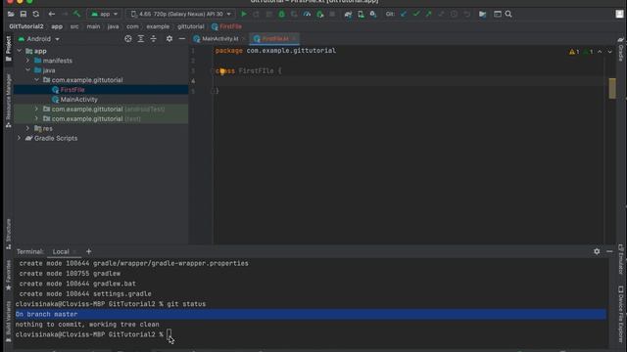Image resolution: width=627 pixels, height=352 pixels.
Task: Click the Git Update Project blue arrow
Action: 404,14
